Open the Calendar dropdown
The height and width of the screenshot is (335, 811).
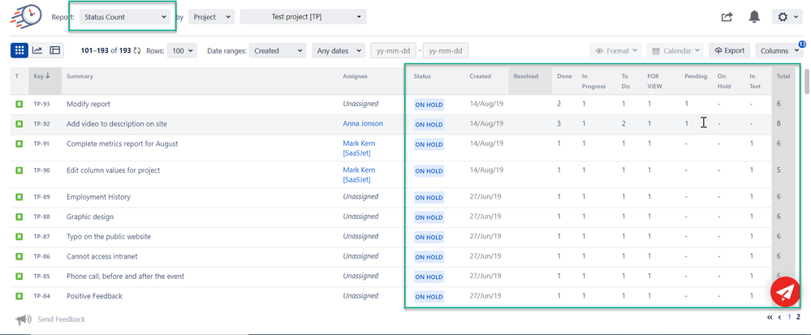click(675, 50)
